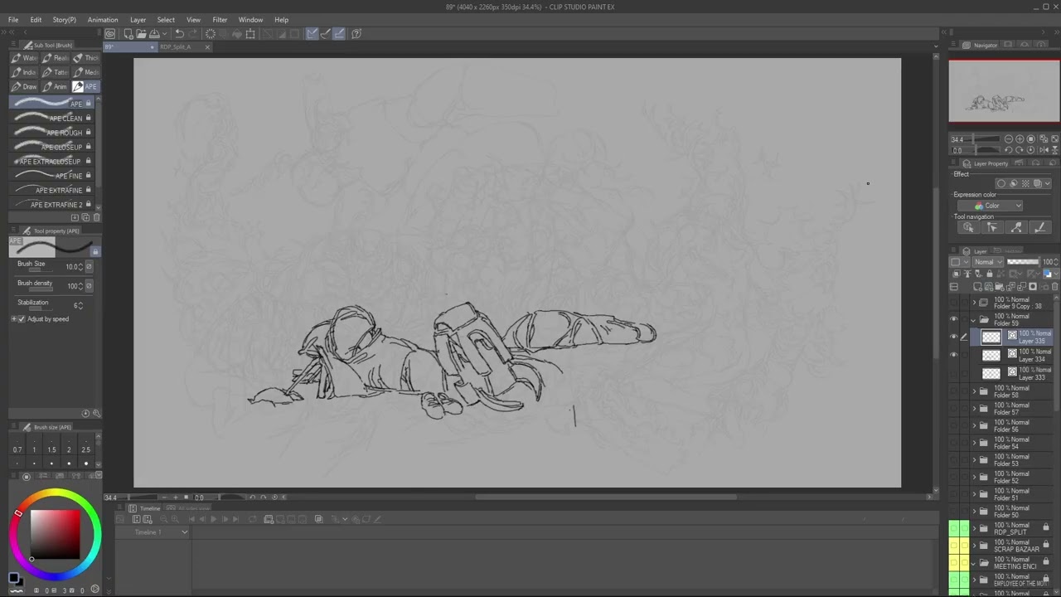Screen dimensions: 1061x597
Task: Toggle the Snap to ruler icon in command bar
Action: pos(312,34)
